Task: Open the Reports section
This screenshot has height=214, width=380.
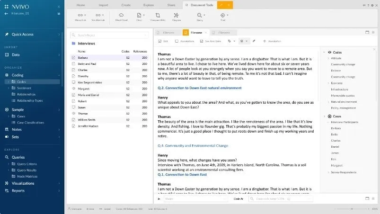Action: point(18,191)
